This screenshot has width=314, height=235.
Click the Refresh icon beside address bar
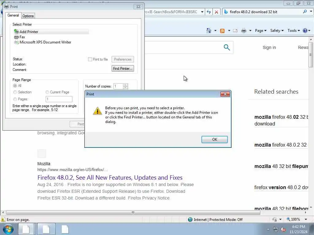coord(209,12)
